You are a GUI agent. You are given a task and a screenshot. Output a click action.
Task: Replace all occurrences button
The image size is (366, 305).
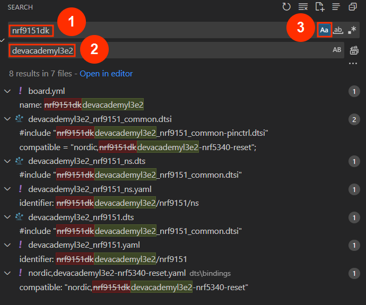pos(354,50)
